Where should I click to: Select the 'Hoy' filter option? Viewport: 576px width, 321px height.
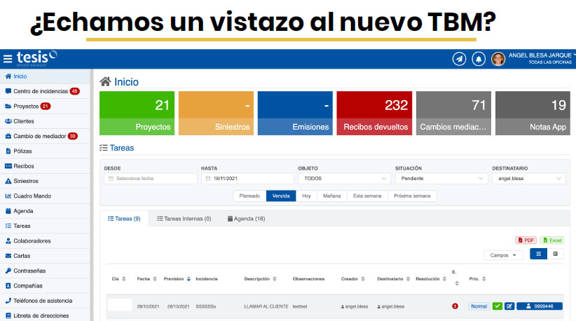[306, 196]
